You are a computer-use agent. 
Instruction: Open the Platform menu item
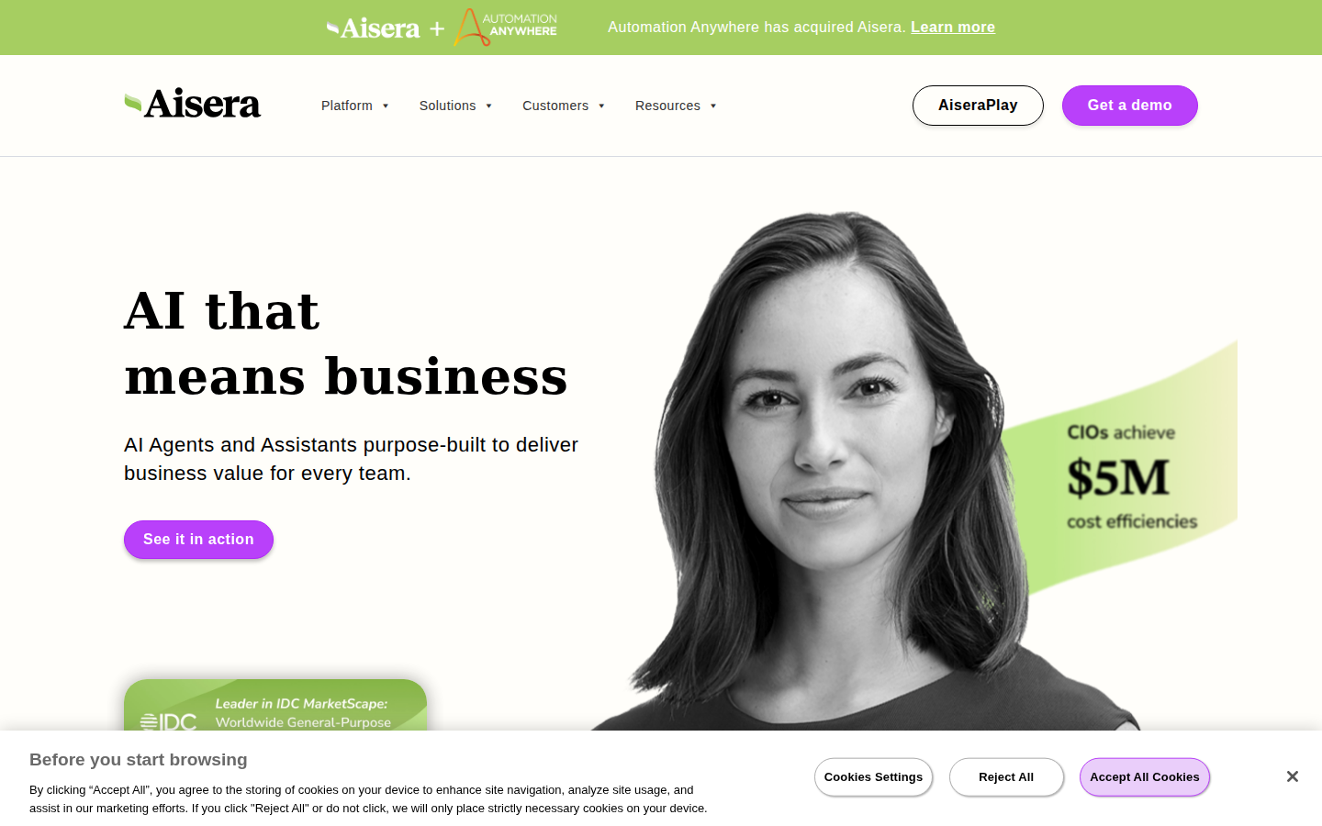tap(347, 106)
